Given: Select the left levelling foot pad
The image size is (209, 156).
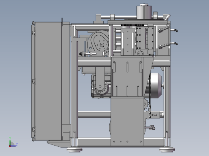Looking at the screenshot, I should [75, 150].
